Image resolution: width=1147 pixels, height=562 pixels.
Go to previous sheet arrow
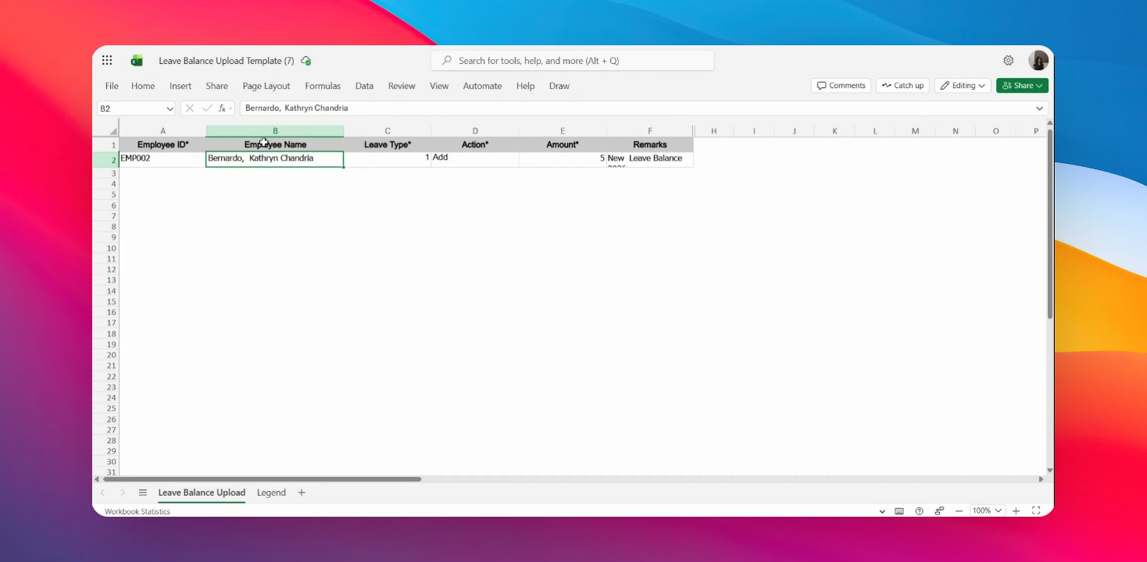[x=102, y=493]
